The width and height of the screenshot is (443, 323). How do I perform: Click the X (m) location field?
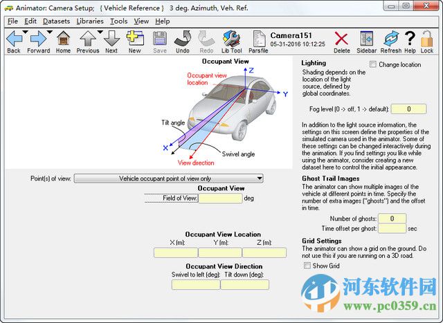(176, 252)
